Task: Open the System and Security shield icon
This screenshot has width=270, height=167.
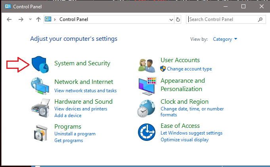Action: coord(40,65)
